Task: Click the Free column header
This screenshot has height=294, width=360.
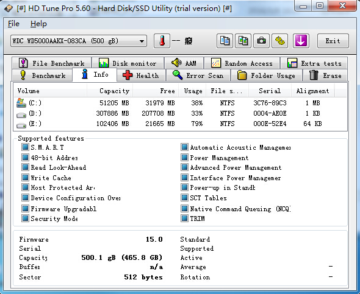Action: (156, 91)
